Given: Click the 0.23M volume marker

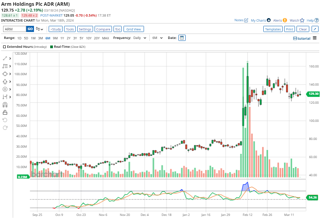Looking at the screenshot, I should (x=23, y=177).
